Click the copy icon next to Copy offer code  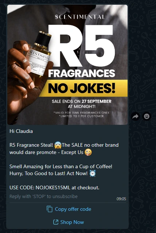click(x=50, y=209)
